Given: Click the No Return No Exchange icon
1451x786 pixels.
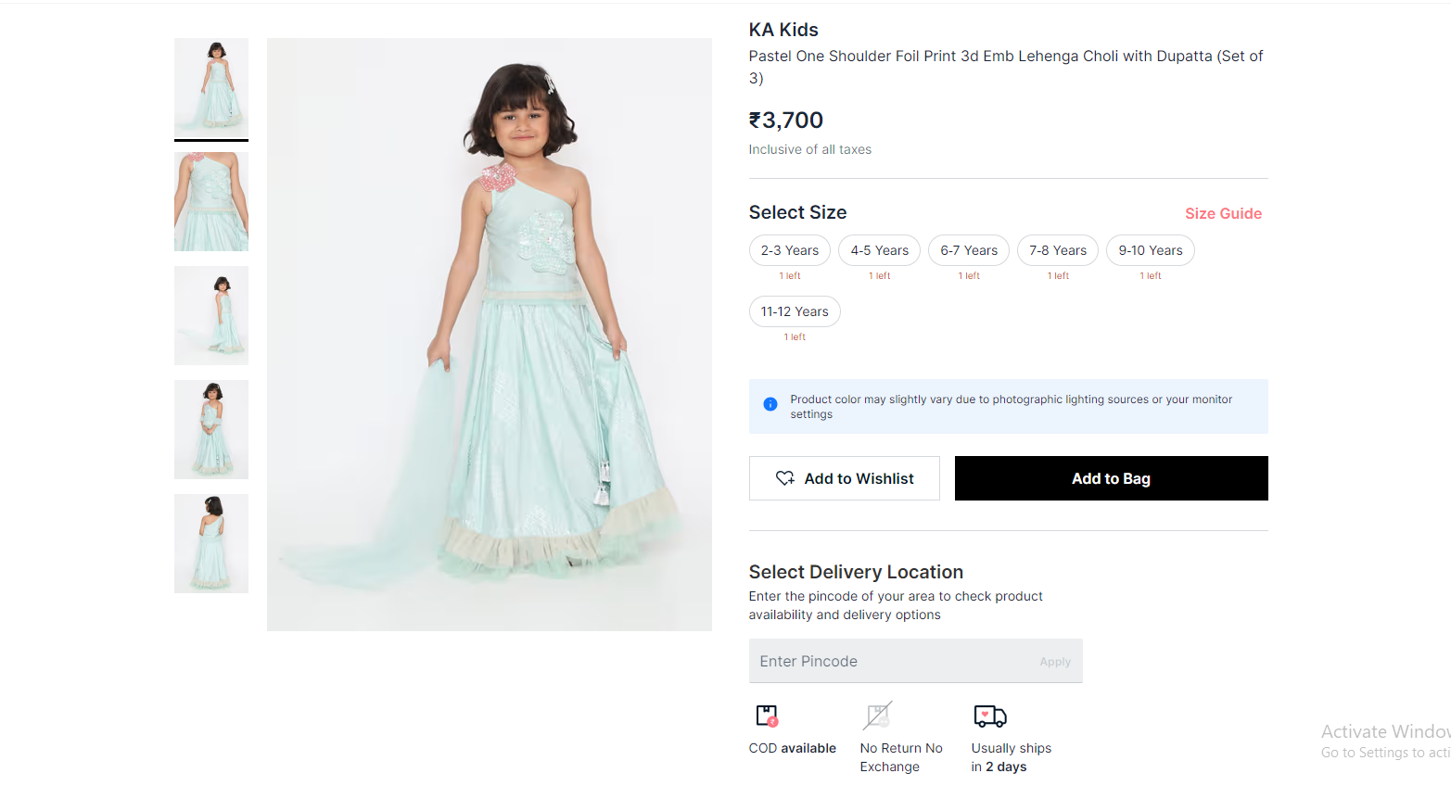Looking at the screenshot, I should [878, 716].
